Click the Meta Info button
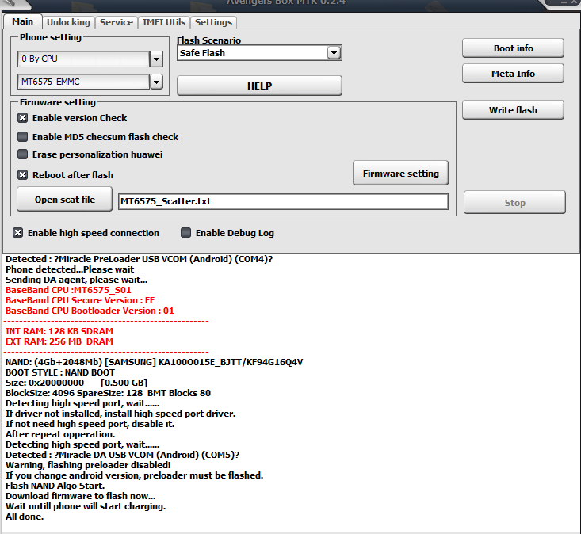 pos(513,74)
